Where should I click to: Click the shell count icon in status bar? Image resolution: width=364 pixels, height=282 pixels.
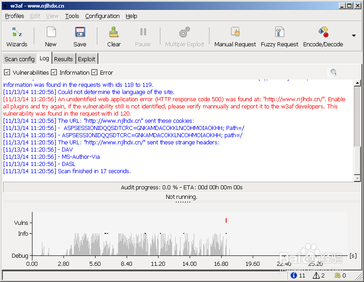(x=337, y=275)
